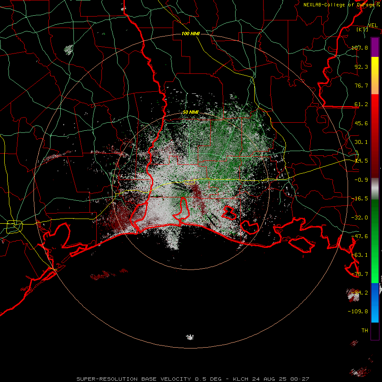Select the -109.8 value on velocity scale
Viewport: 382px width, 382px height.
358,312
